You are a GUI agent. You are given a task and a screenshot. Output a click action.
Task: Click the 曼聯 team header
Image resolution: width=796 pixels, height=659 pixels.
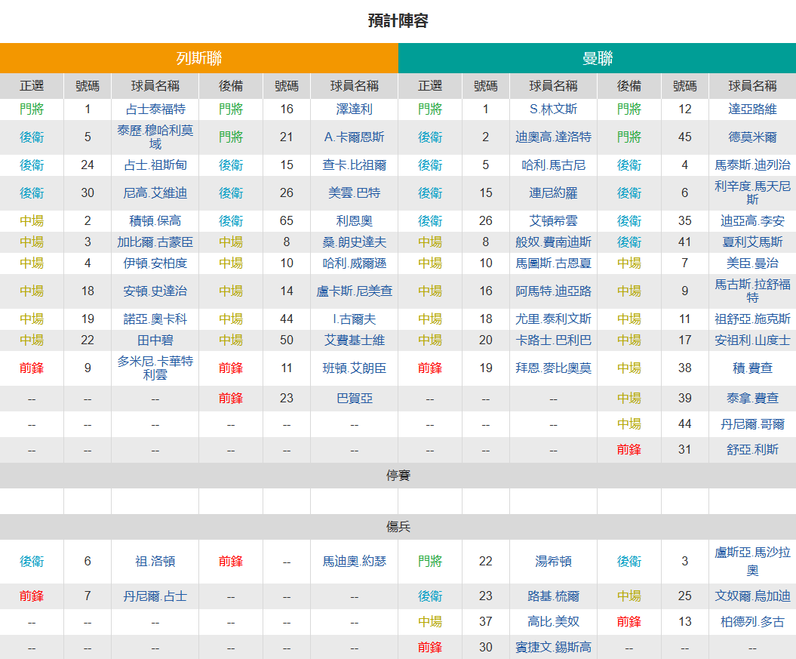click(x=597, y=58)
